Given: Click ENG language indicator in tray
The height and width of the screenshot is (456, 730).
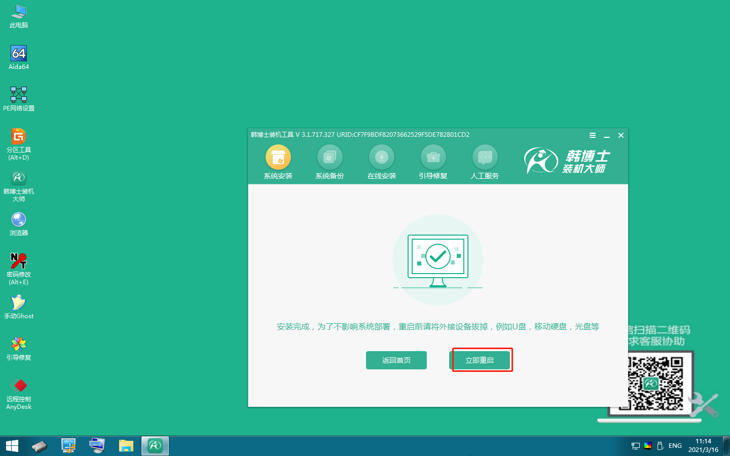Looking at the screenshot, I should [x=675, y=446].
